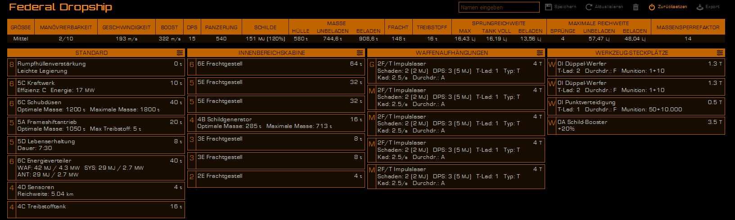Screen dimensions: 735x220
Task: Click the GESCHWINDIGKEIT column header
Action: [x=126, y=27]
